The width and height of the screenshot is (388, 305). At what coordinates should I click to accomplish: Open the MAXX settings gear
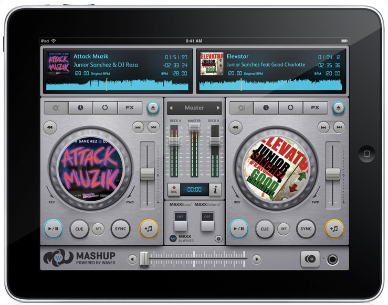(218, 239)
